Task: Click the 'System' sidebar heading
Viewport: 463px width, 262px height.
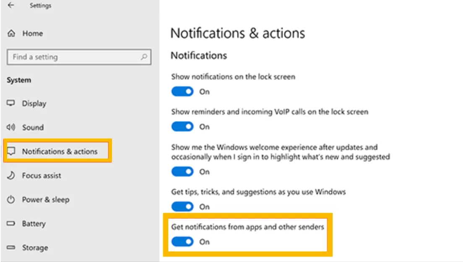Action: click(19, 80)
